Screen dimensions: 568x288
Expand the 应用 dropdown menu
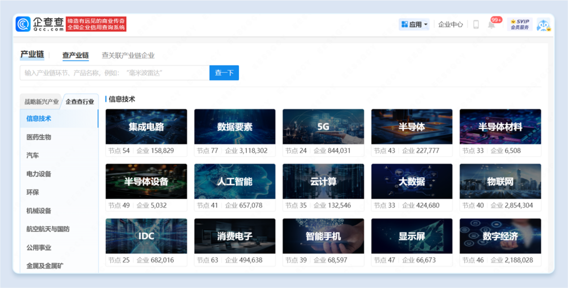pos(414,25)
